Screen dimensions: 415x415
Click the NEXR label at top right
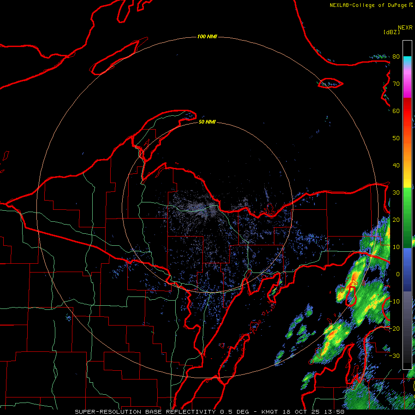405,28
